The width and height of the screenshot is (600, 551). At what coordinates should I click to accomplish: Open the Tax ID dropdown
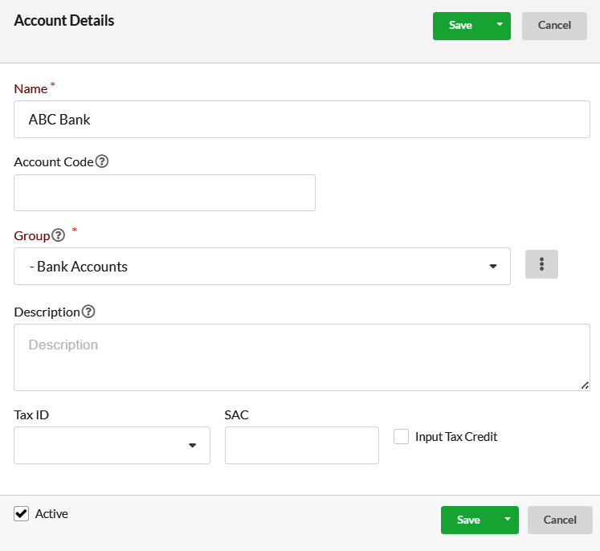click(x=112, y=446)
